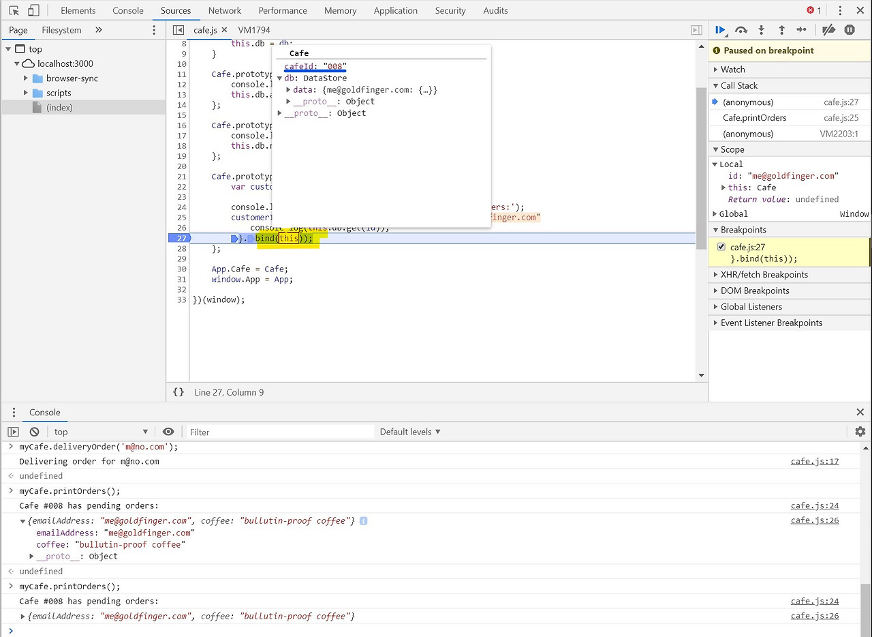Uncheck the cafe.js:27 breakpoint checkbox
The image size is (872, 637).
pyautogui.click(x=721, y=247)
